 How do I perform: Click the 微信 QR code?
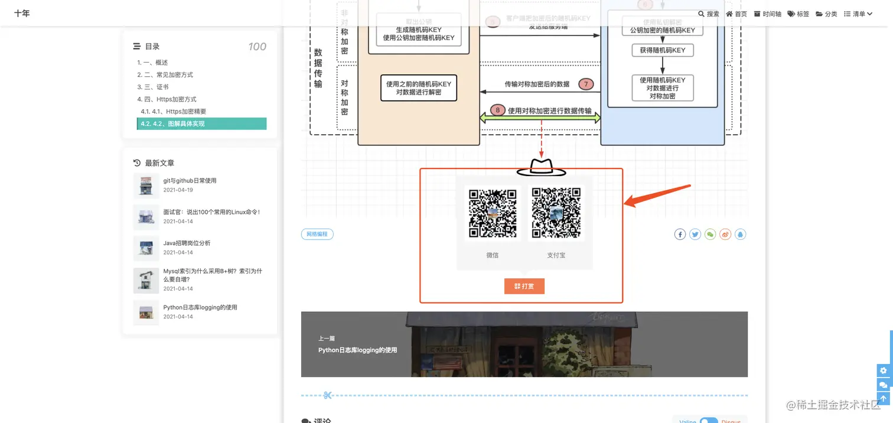coord(493,213)
